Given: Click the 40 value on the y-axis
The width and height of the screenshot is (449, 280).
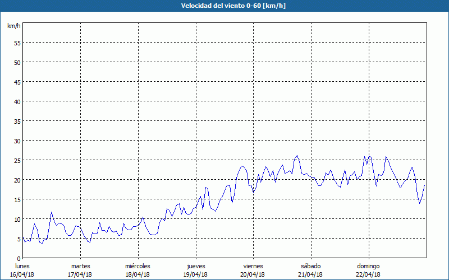Looking at the screenshot, I should click(x=17, y=101).
